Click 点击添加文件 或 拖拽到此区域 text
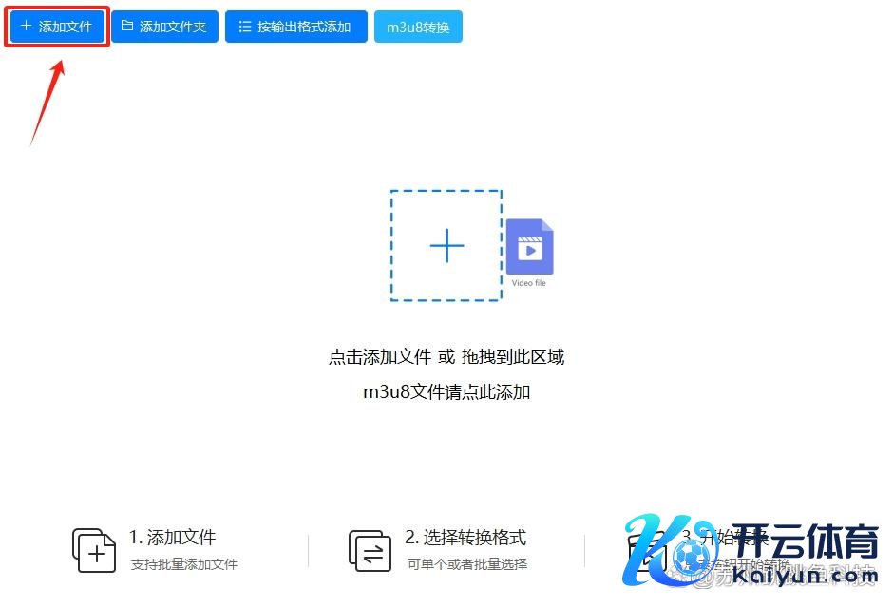Screen dimensions: 893x607 (x=446, y=357)
